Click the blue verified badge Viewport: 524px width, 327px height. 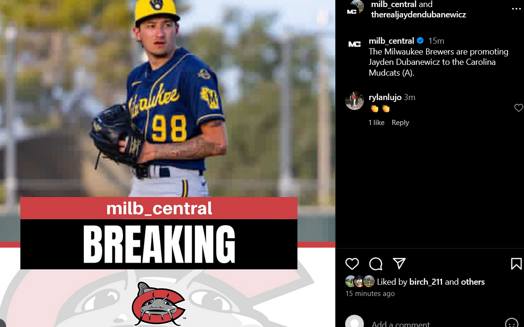(x=420, y=41)
